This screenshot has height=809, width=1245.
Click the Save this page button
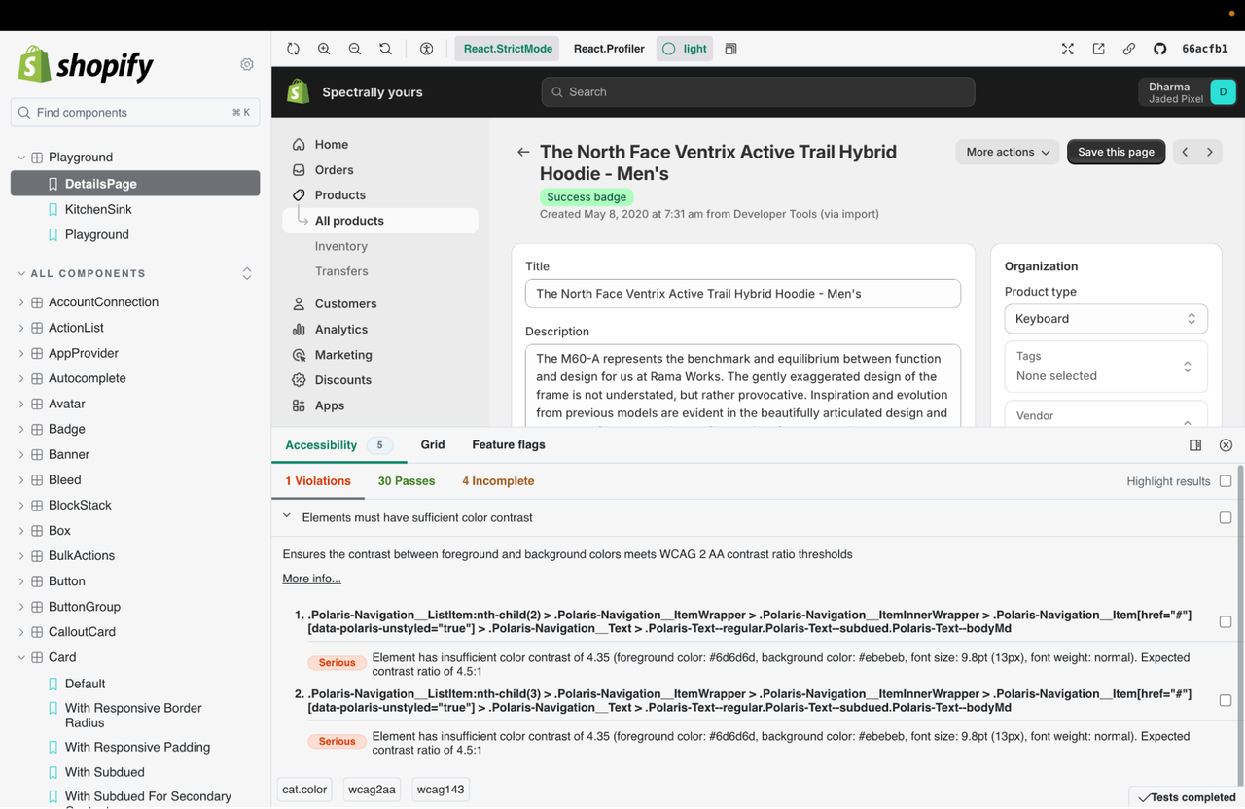[x=1116, y=152]
